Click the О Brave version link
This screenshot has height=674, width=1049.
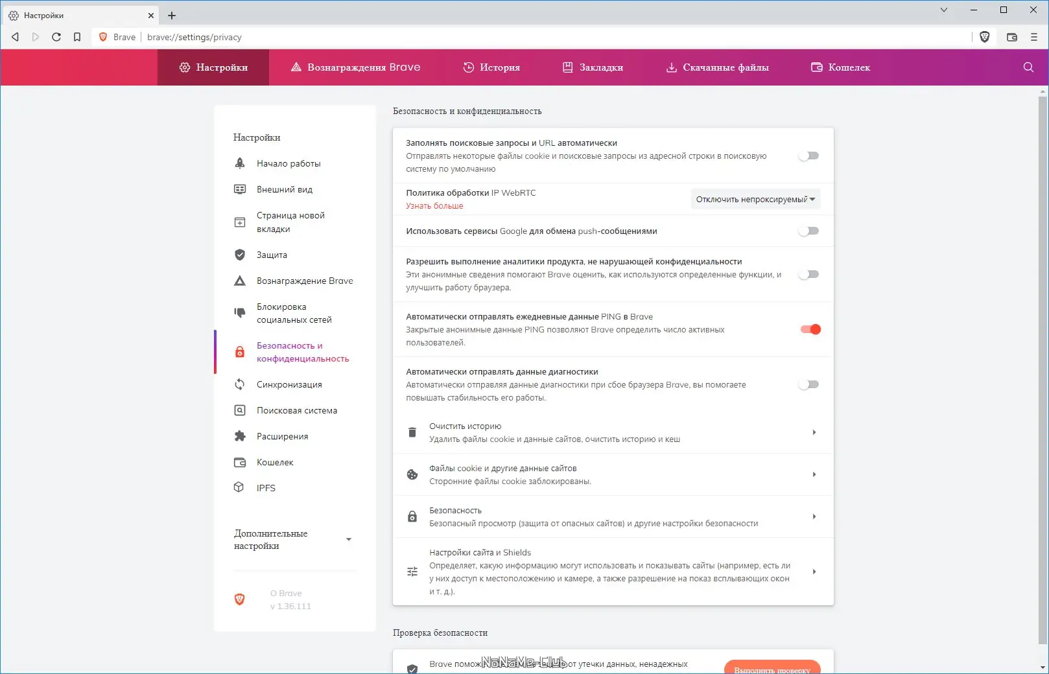coord(290,599)
